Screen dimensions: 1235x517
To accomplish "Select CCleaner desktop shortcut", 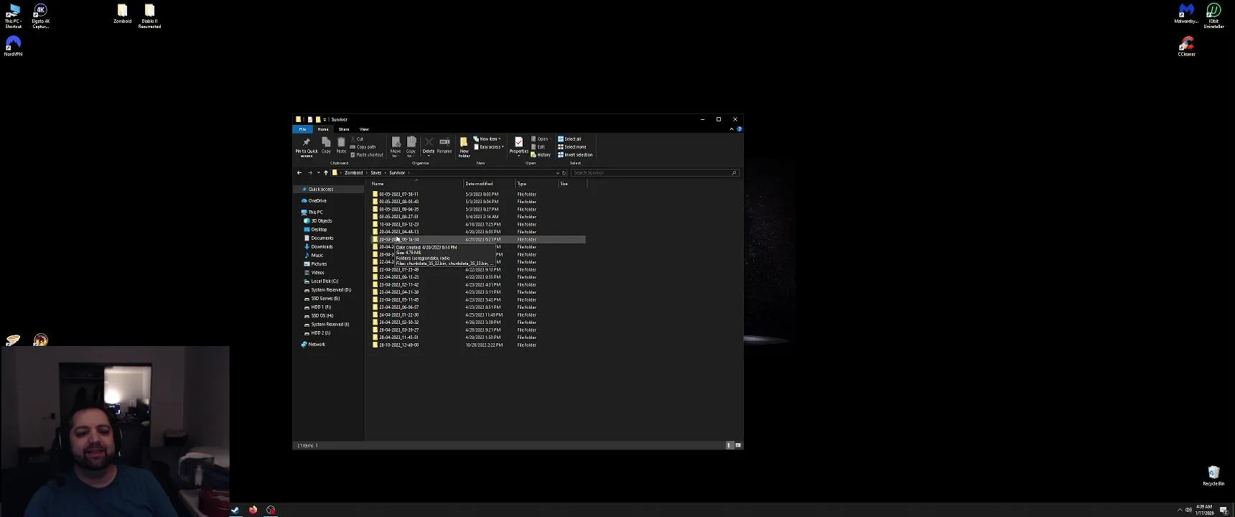I will [1186, 46].
